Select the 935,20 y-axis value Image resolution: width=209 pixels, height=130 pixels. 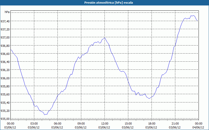[x=5, y=111]
